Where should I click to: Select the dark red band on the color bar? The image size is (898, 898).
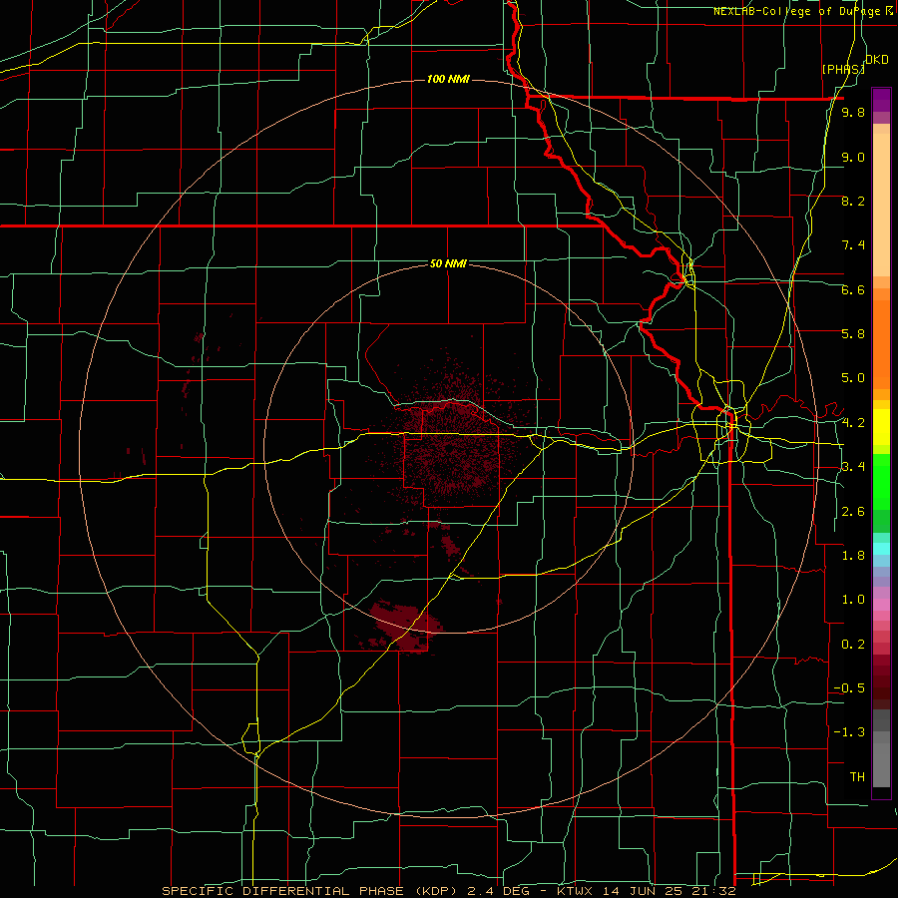tap(881, 681)
